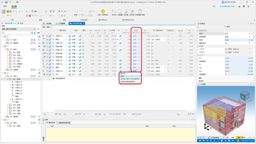The height and width of the screenshot is (144, 256).
Task: Click the 从另一项目导入 yellow plus icon
Action: tap(103, 11)
